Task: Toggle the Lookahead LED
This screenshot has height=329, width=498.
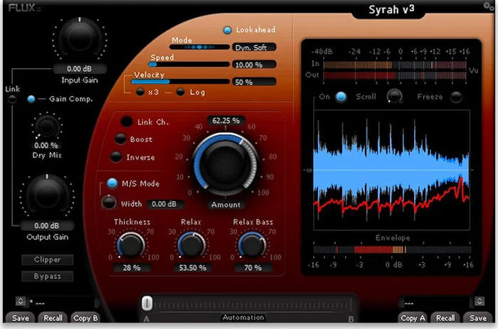Action: (227, 30)
